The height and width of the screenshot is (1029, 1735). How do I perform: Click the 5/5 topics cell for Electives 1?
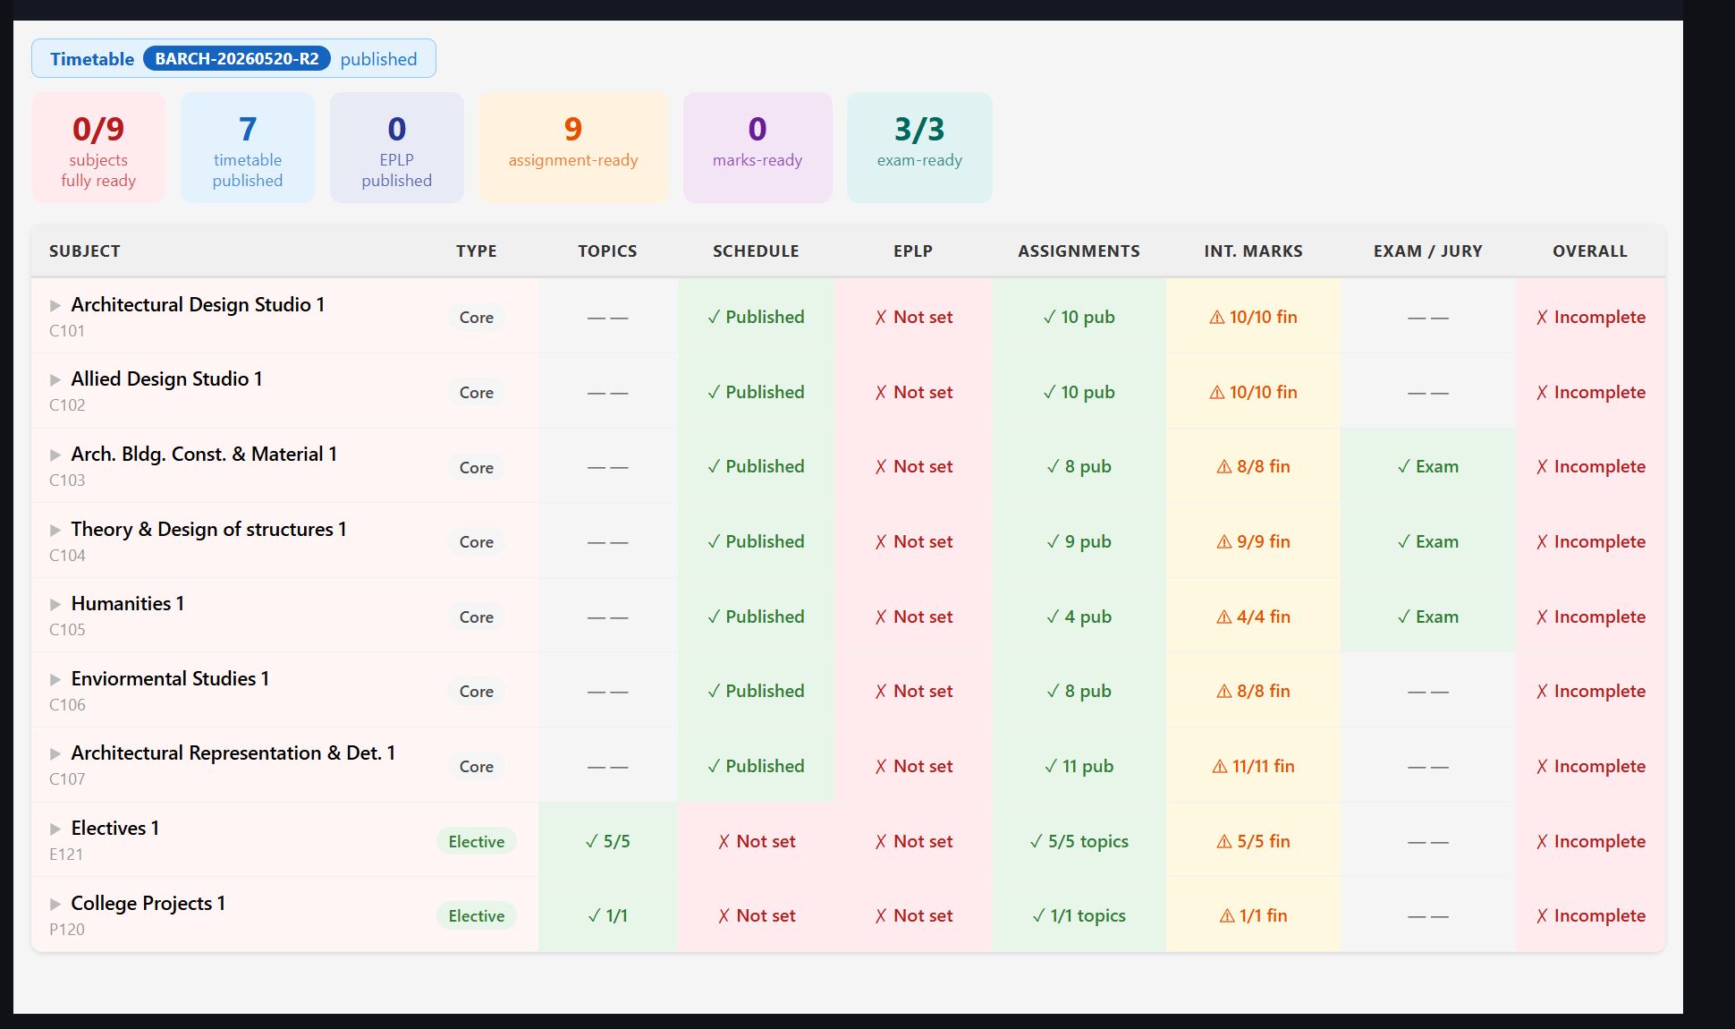[x=608, y=841]
